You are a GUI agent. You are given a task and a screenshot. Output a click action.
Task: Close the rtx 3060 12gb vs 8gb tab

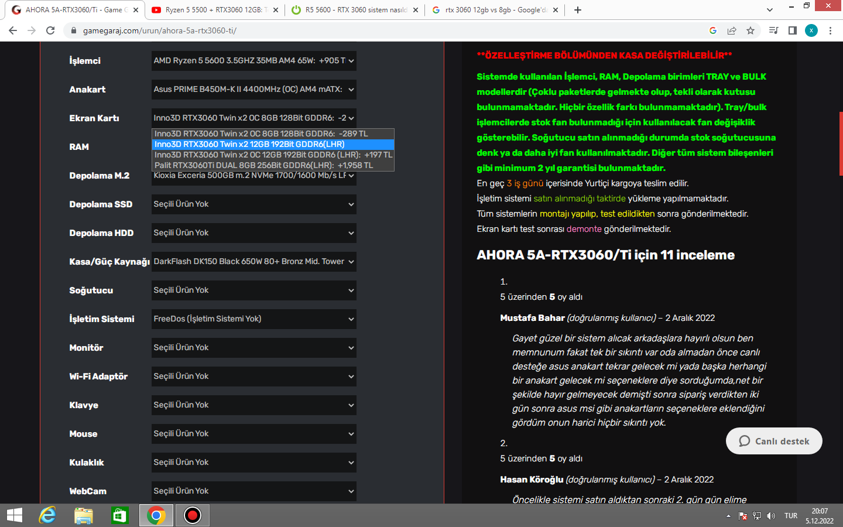556,10
